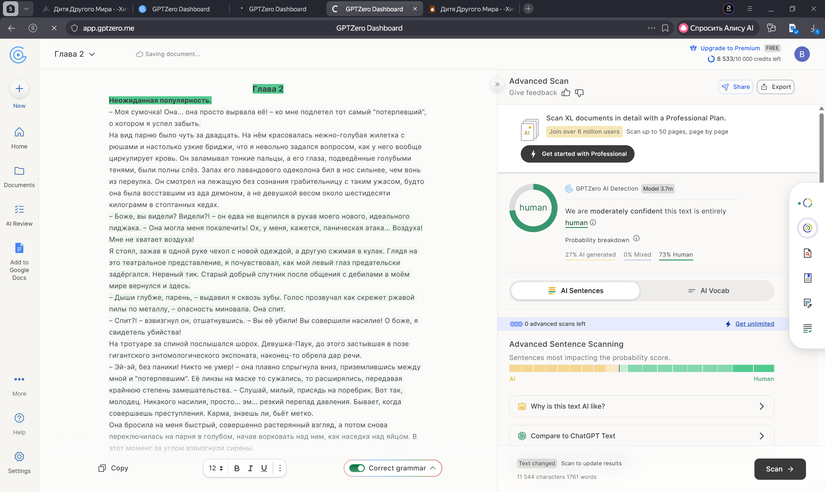Open Settings gear in sidebar
Image resolution: width=825 pixels, height=492 pixels.
click(x=19, y=457)
